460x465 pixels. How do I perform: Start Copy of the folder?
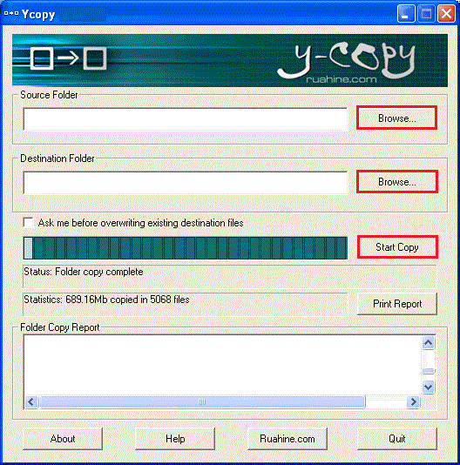pos(397,246)
